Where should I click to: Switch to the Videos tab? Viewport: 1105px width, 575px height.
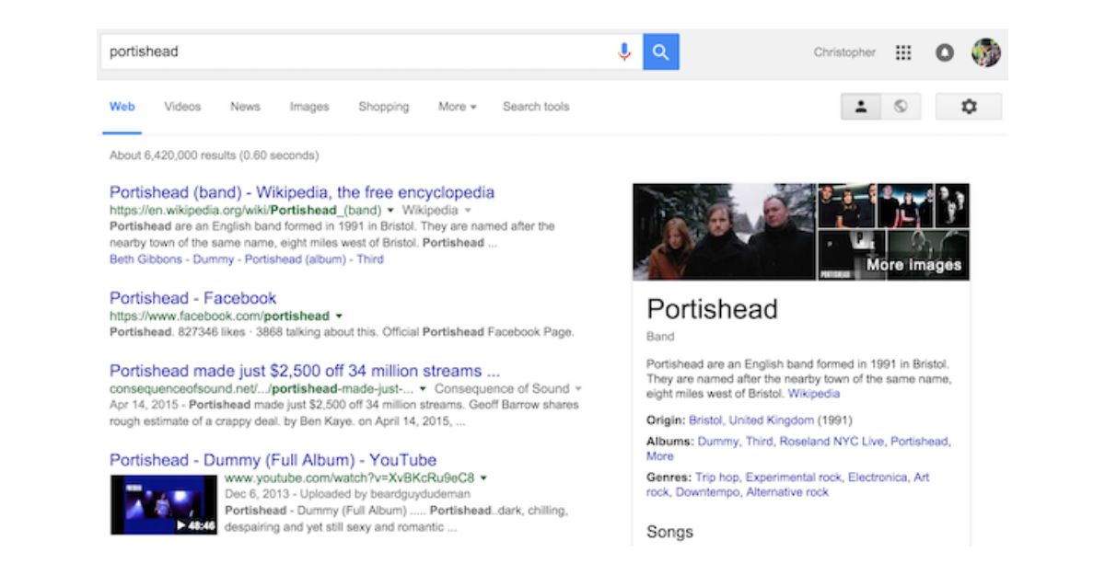click(x=182, y=107)
